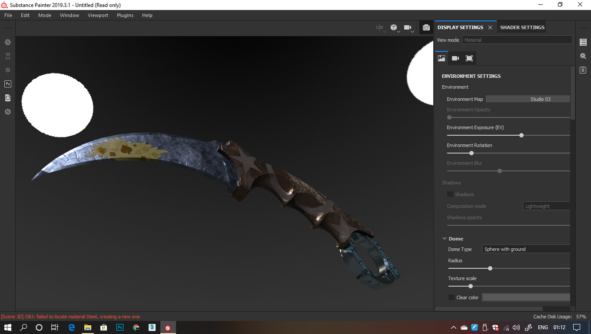Toggle the Clear color checkbox
The image size is (591, 334).
tap(451, 297)
